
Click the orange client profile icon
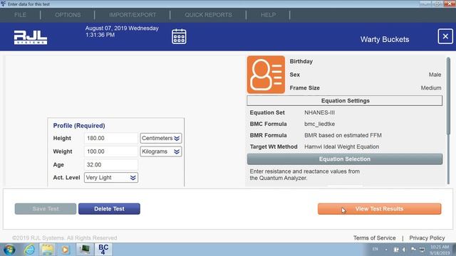pos(266,75)
